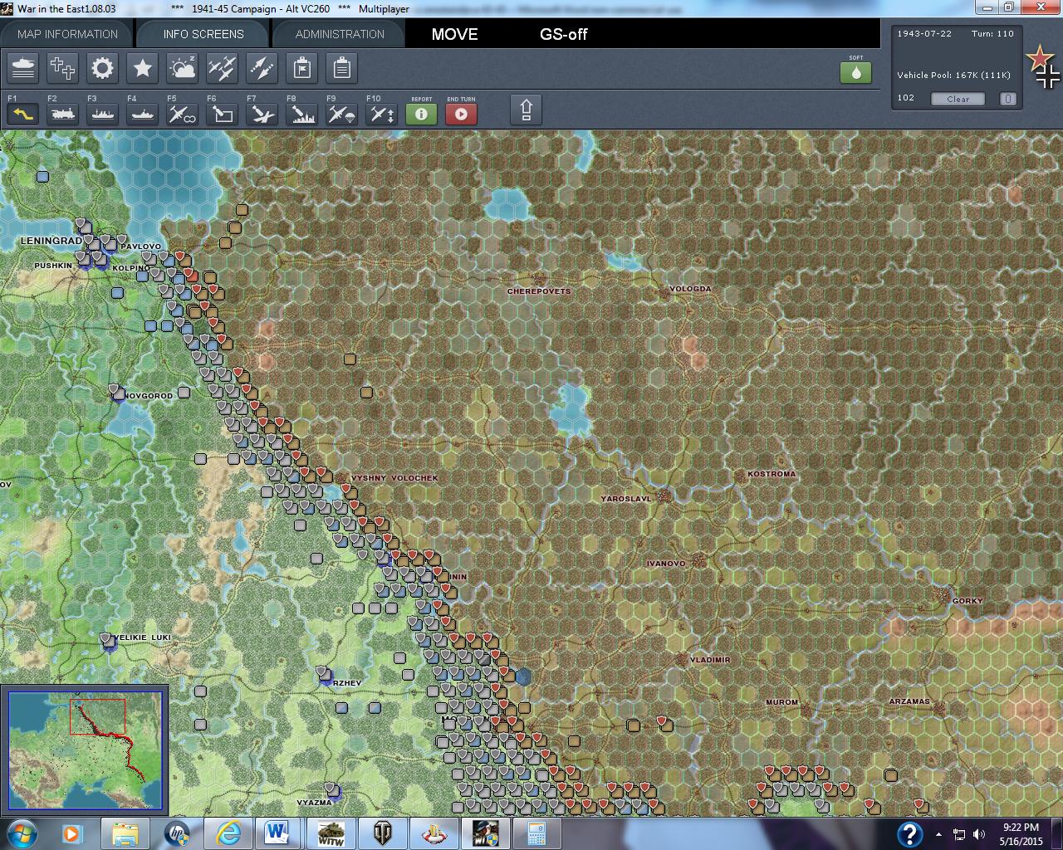Open the clipboard with flag report

pos(302,68)
